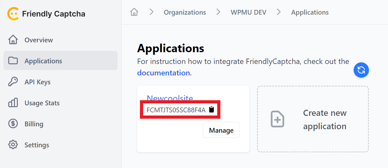Click Applications in the breadcrumb trail
This screenshot has width=388, height=168.
coord(310,12)
